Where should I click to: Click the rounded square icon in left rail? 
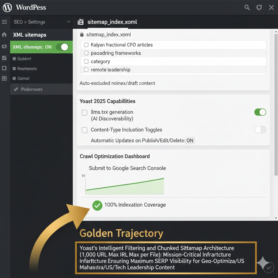pyautogui.click(x=4, y=68)
